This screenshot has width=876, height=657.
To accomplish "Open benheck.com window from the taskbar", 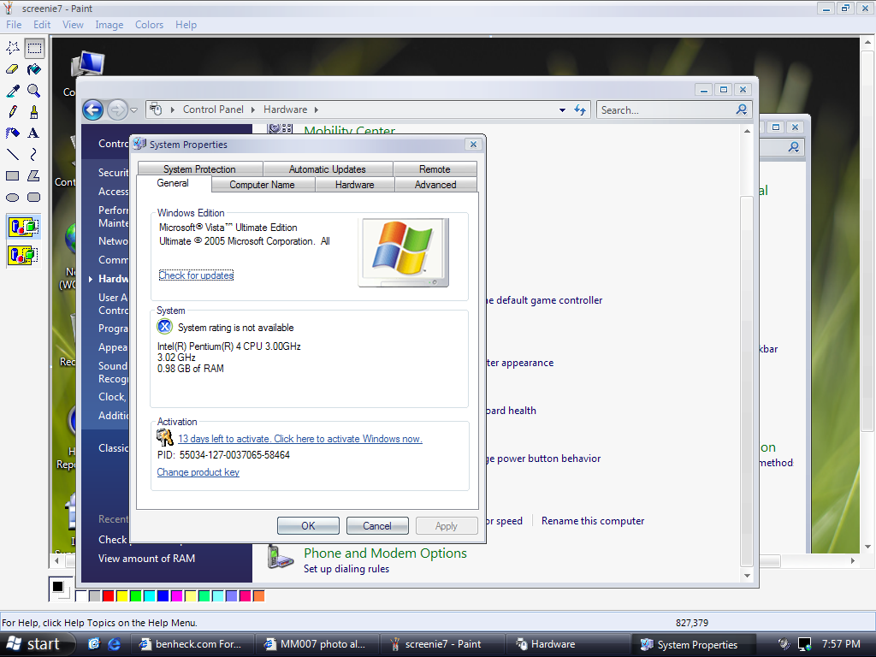I will point(189,644).
